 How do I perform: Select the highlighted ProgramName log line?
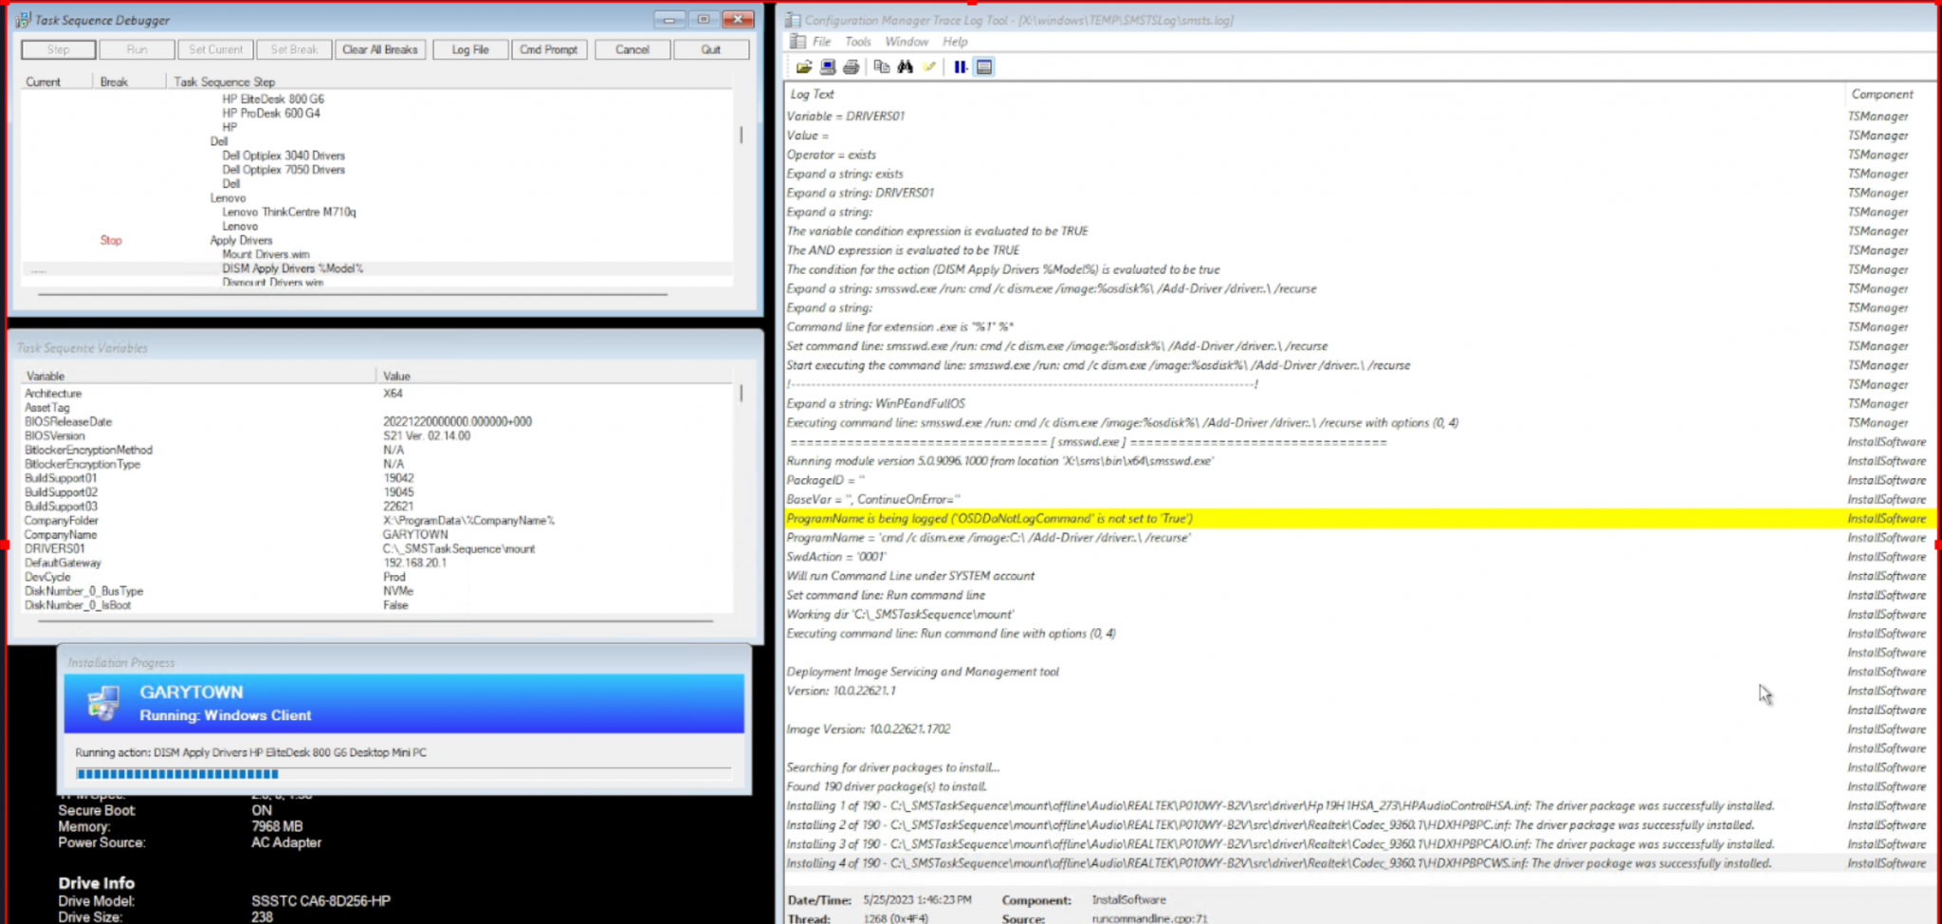point(1043,518)
